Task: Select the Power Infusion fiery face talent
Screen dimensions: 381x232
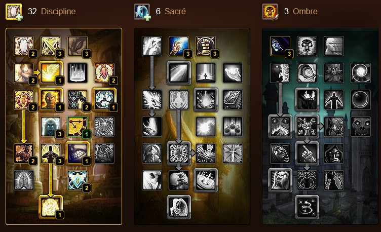Action: (51, 100)
